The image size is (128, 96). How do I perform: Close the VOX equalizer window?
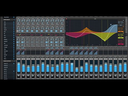coord(66,19)
